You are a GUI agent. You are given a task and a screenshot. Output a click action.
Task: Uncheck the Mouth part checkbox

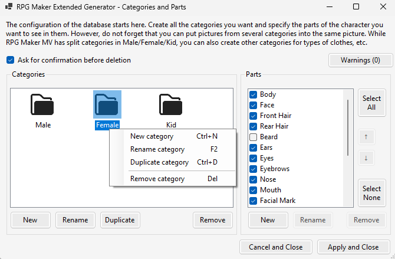253,190
